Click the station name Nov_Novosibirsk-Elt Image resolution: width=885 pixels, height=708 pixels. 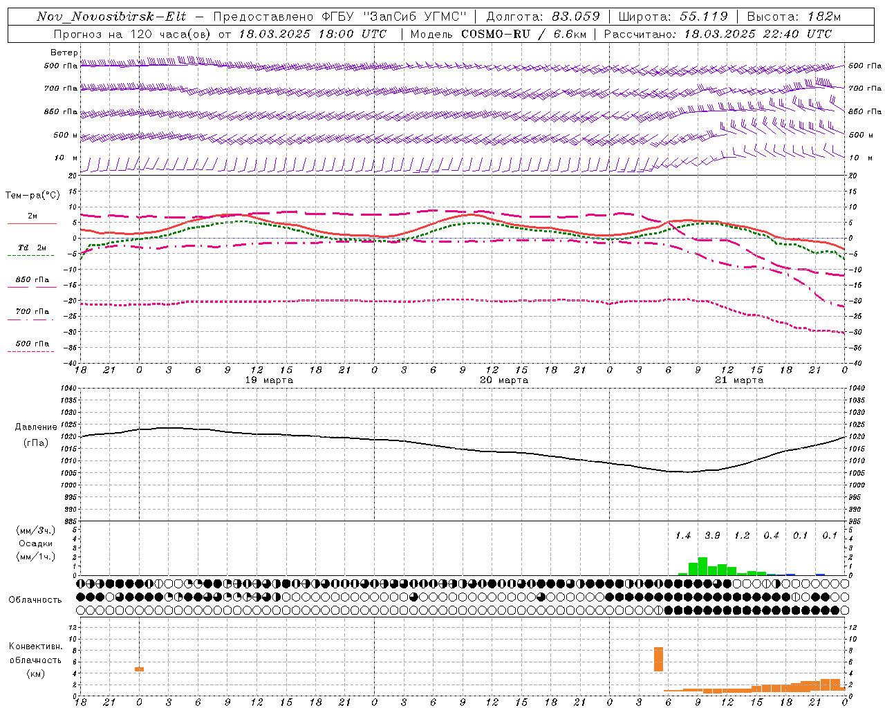(111, 17)
